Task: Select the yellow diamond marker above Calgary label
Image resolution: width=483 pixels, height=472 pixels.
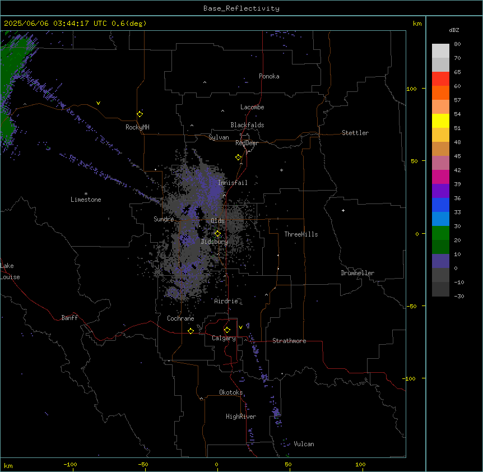Action: pyautogui.click(x=227, y=330)
